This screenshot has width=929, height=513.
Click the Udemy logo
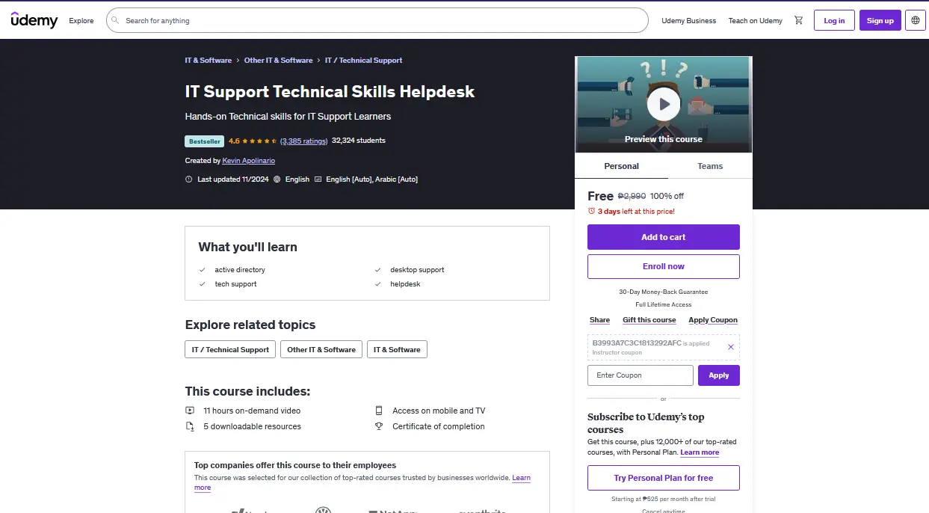[34, 20]
